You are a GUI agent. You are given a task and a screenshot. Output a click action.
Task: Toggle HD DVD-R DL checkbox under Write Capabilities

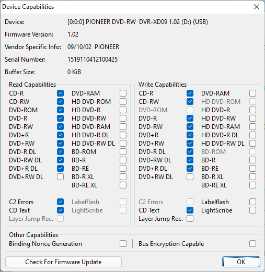point(252,135)
